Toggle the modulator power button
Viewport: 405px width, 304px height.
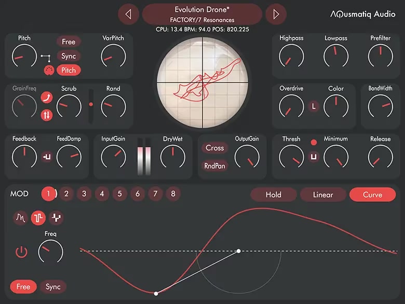coord(21,253)
